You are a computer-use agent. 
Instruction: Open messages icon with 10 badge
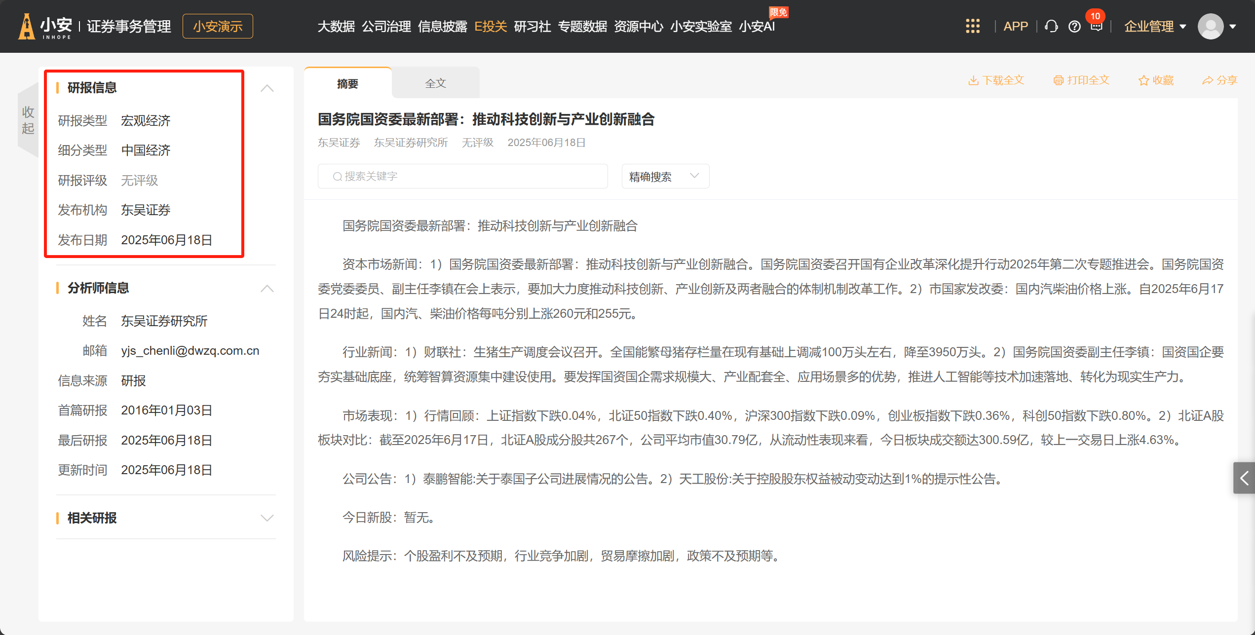click(x=1096, y=26)
